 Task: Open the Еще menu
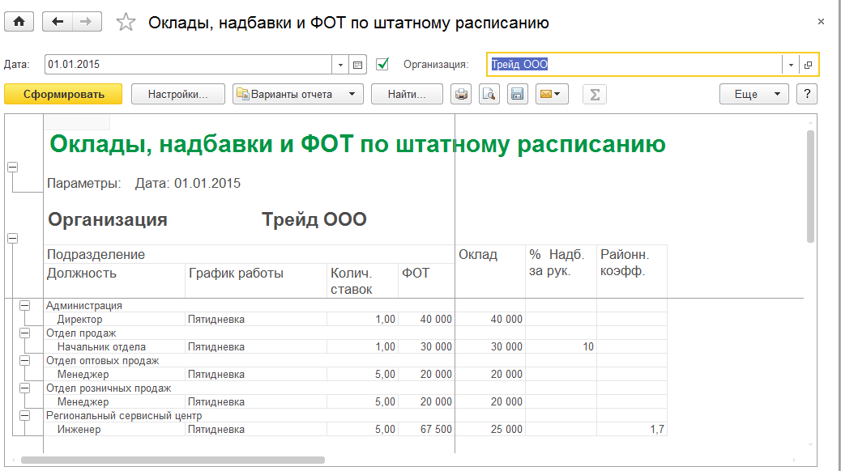(x=753, y=95)
